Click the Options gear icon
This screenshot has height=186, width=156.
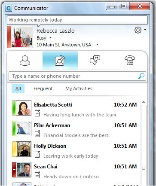[x=138, y=30]
